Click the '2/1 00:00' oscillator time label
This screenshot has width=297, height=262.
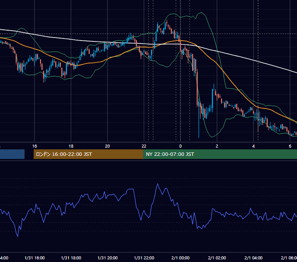point(180,258)
